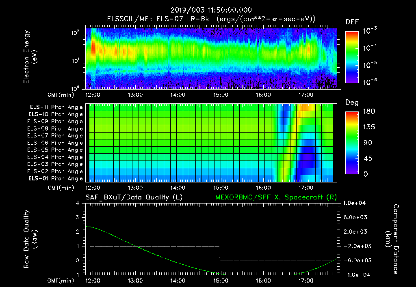Select the ELS-10 Pitch Angle row label

tap(56, 114)
